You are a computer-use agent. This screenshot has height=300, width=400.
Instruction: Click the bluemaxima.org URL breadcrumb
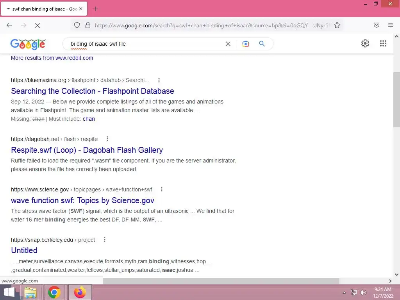(80, 80)
